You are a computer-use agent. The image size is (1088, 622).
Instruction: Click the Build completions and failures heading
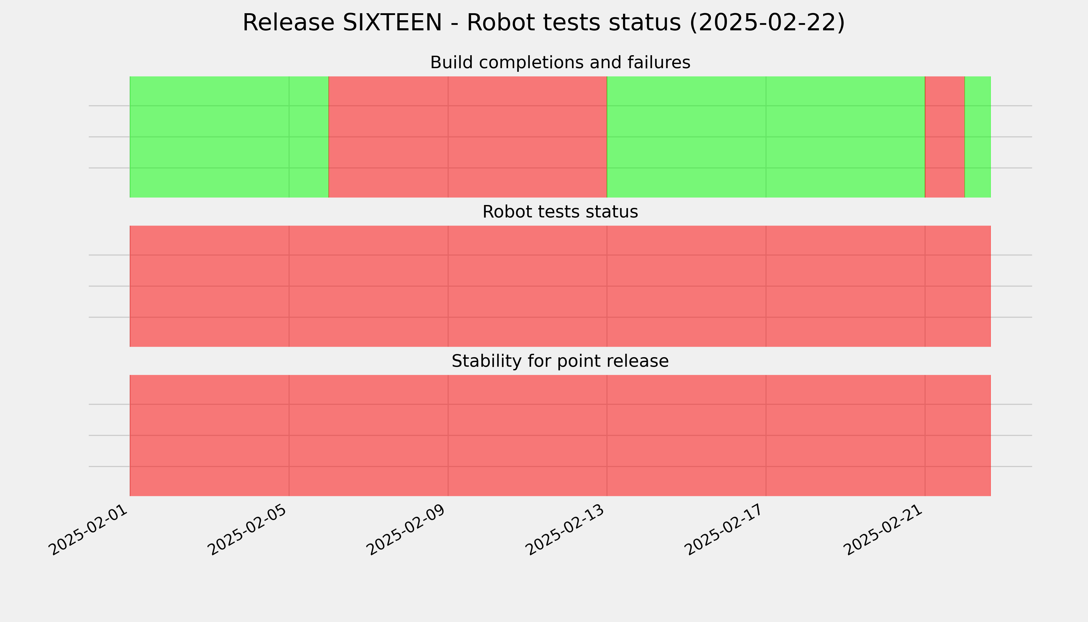(x=560, y=62)
